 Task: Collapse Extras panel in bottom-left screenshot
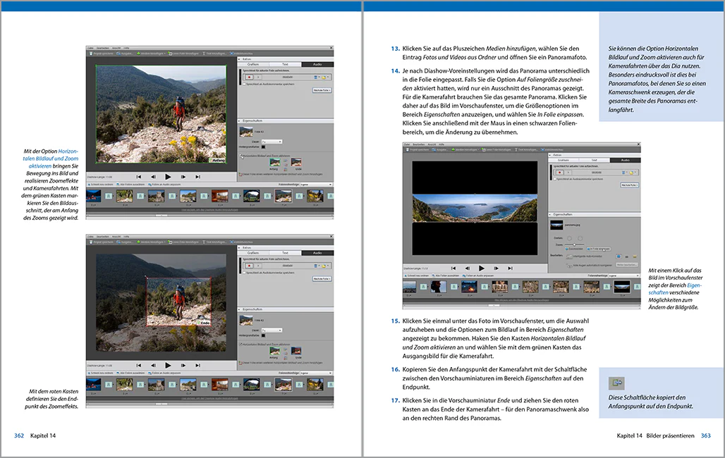[239, 248]
